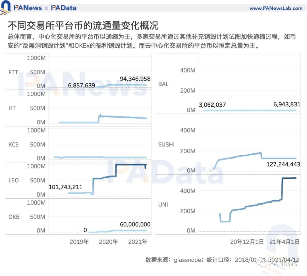Select the FTT chart row label
The width and height of the screenshot is (307, 276).
13,72
